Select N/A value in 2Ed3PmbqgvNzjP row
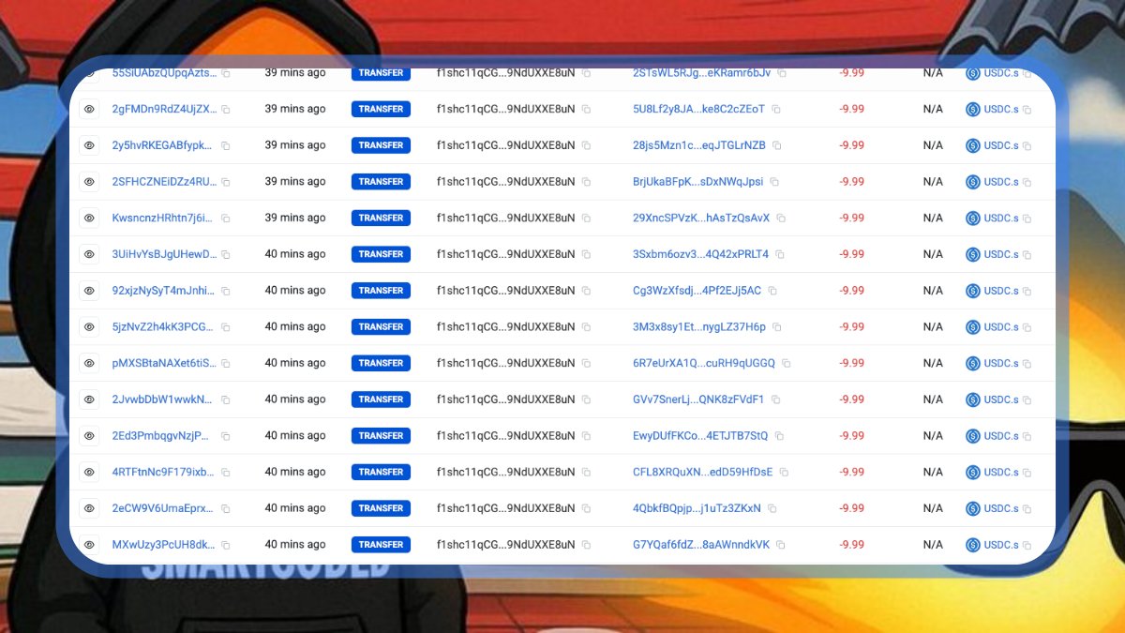1125x633 pixels. click(x=933, y=436)
